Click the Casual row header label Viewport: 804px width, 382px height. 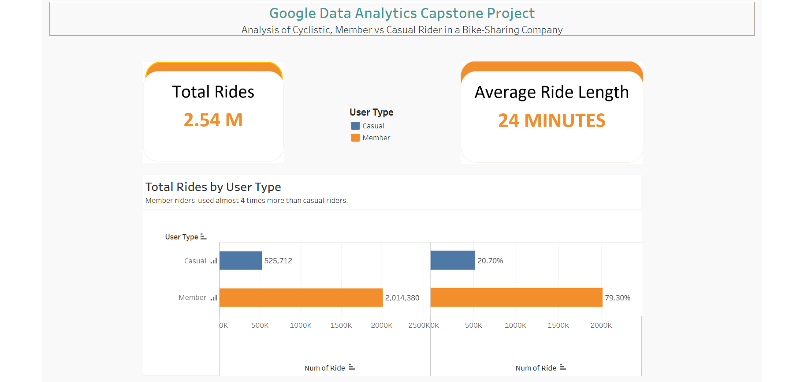pyautogui.click(x=195, y=261)
